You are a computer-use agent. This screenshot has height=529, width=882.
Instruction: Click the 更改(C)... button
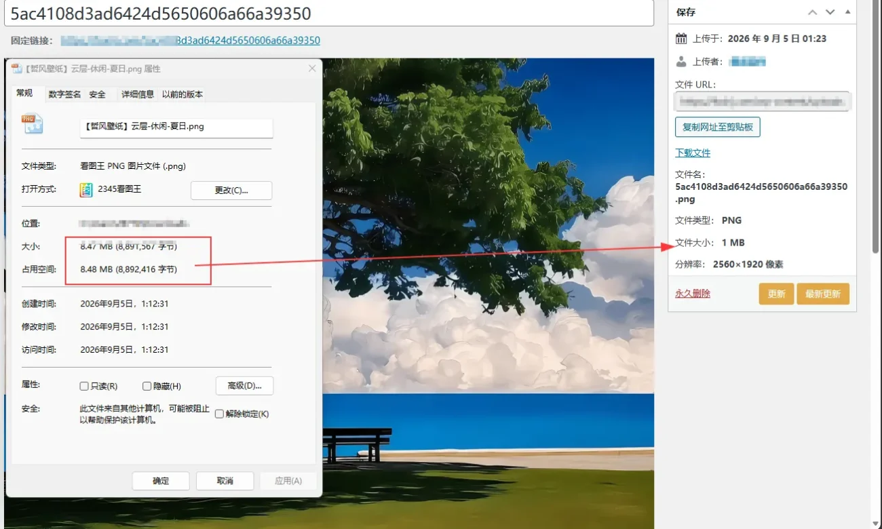[231, 191]
